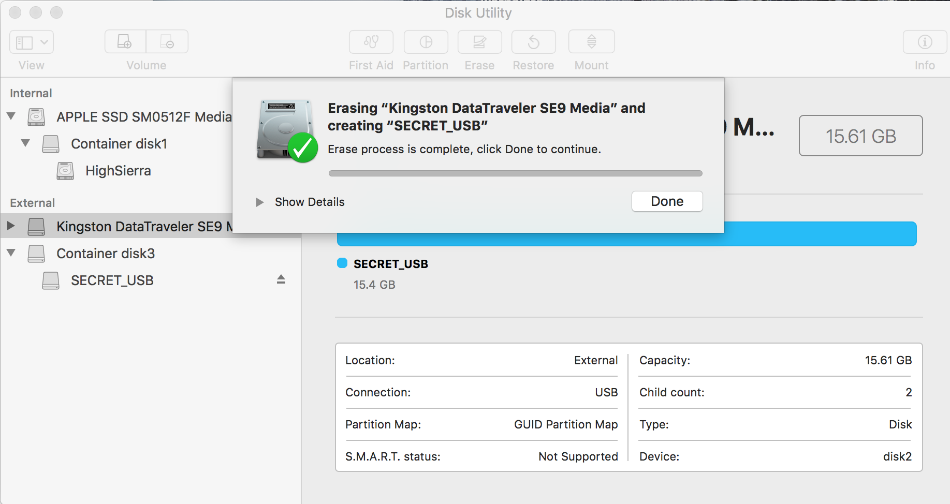The image size is (950, 504).
Task: Select the Container disk1 drive icon
Action: 51,144
